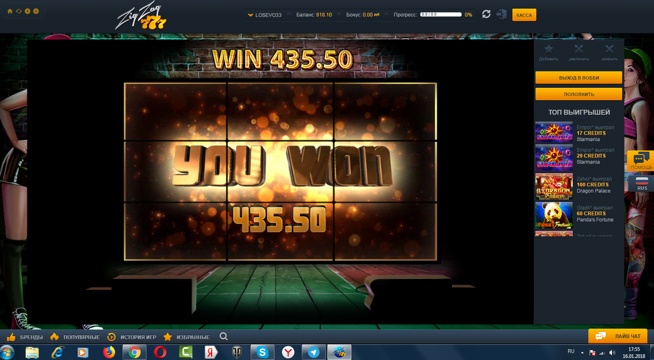Image resolution: width=654 pixels, height=360 pixels.
Task: Open the ПОМОЩЬ help chat widget
Action: (x=641, y=161)
